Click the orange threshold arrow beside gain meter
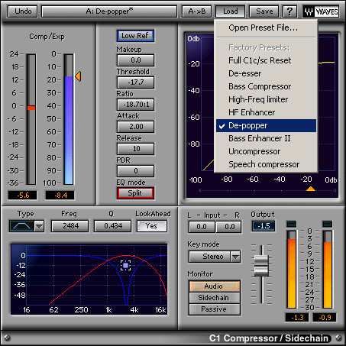 [78, 76]
